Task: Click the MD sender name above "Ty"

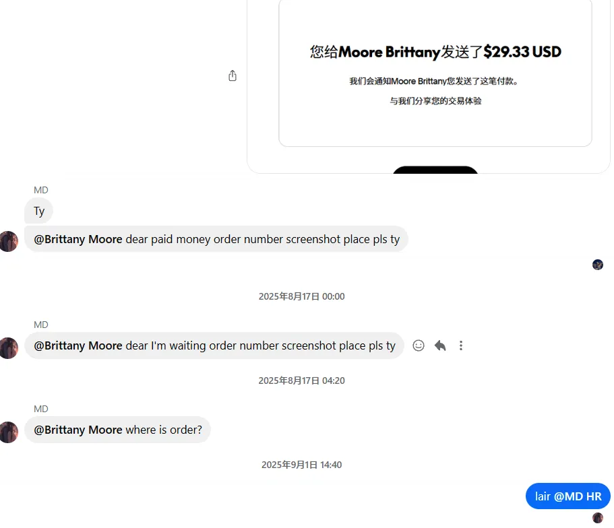Action: [41, 190]
